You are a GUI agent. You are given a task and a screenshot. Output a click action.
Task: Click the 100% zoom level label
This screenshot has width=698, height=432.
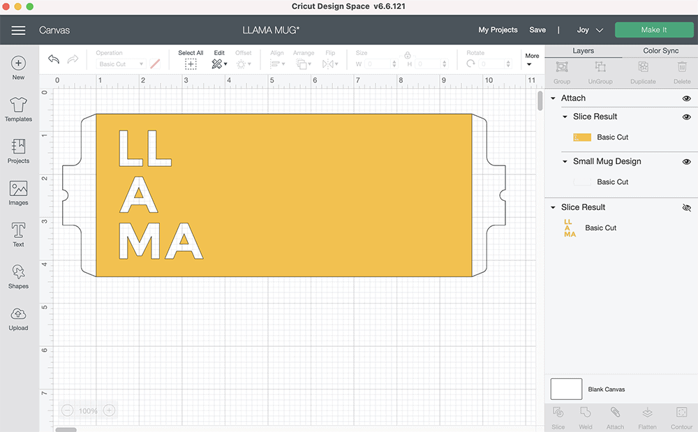88,410
